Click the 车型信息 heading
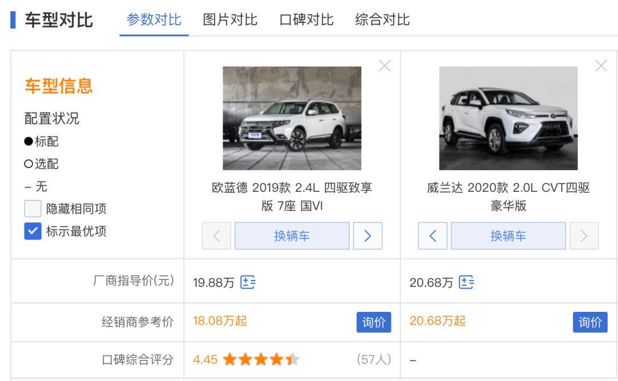 click(x=59, y=86)
